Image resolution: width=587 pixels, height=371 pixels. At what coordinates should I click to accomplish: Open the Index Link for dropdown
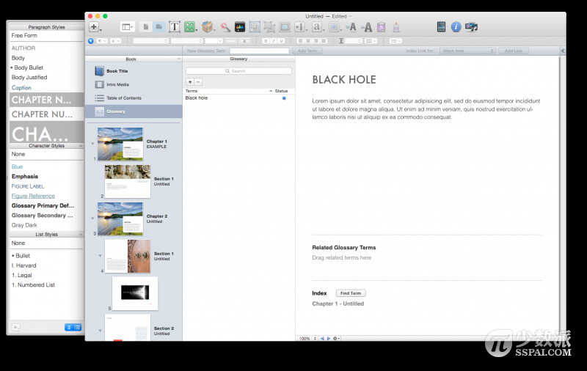(x=467, y=51)
